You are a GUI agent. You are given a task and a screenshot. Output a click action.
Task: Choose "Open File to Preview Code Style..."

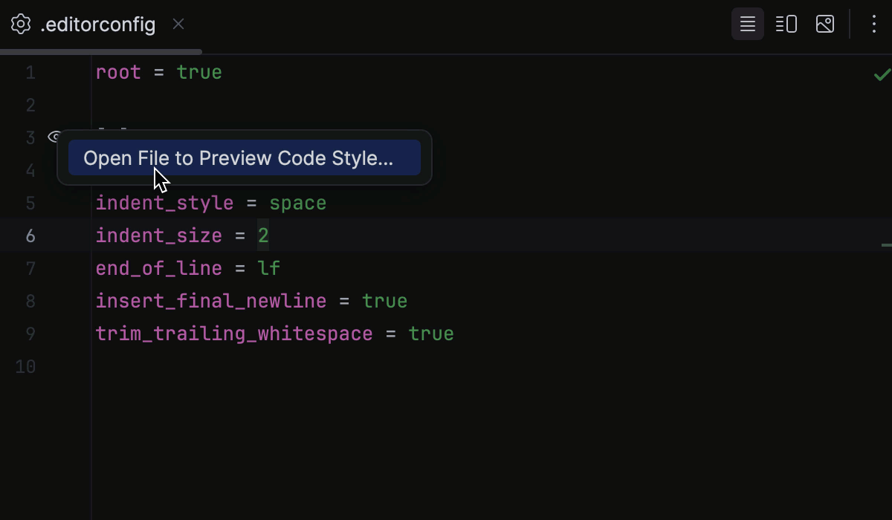coord(245,157)
